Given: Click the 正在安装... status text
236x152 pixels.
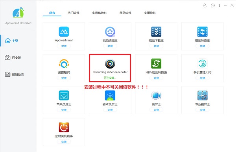Looking at the screenshot, I should (x=110, y=78).
